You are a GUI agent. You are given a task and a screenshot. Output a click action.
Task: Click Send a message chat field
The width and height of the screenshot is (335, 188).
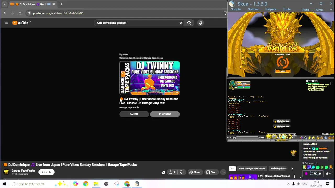pos(313,174)
